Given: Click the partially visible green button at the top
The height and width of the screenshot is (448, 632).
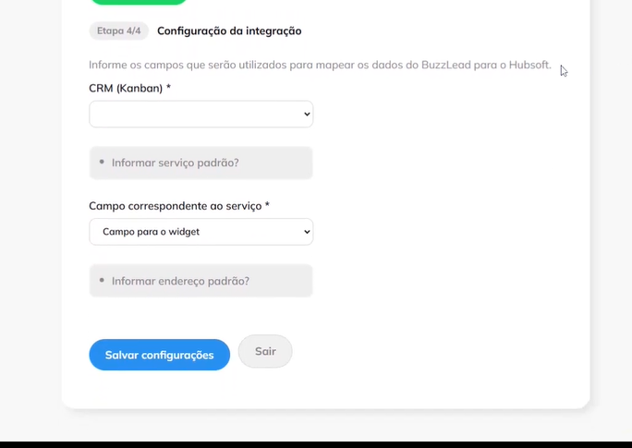Looking at the screenshot, I should click(139, 2).
